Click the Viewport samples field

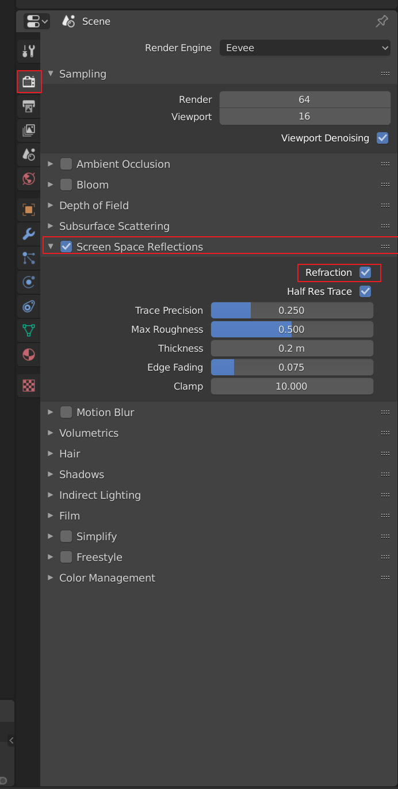pyautogui.click(x=305, y=117)
